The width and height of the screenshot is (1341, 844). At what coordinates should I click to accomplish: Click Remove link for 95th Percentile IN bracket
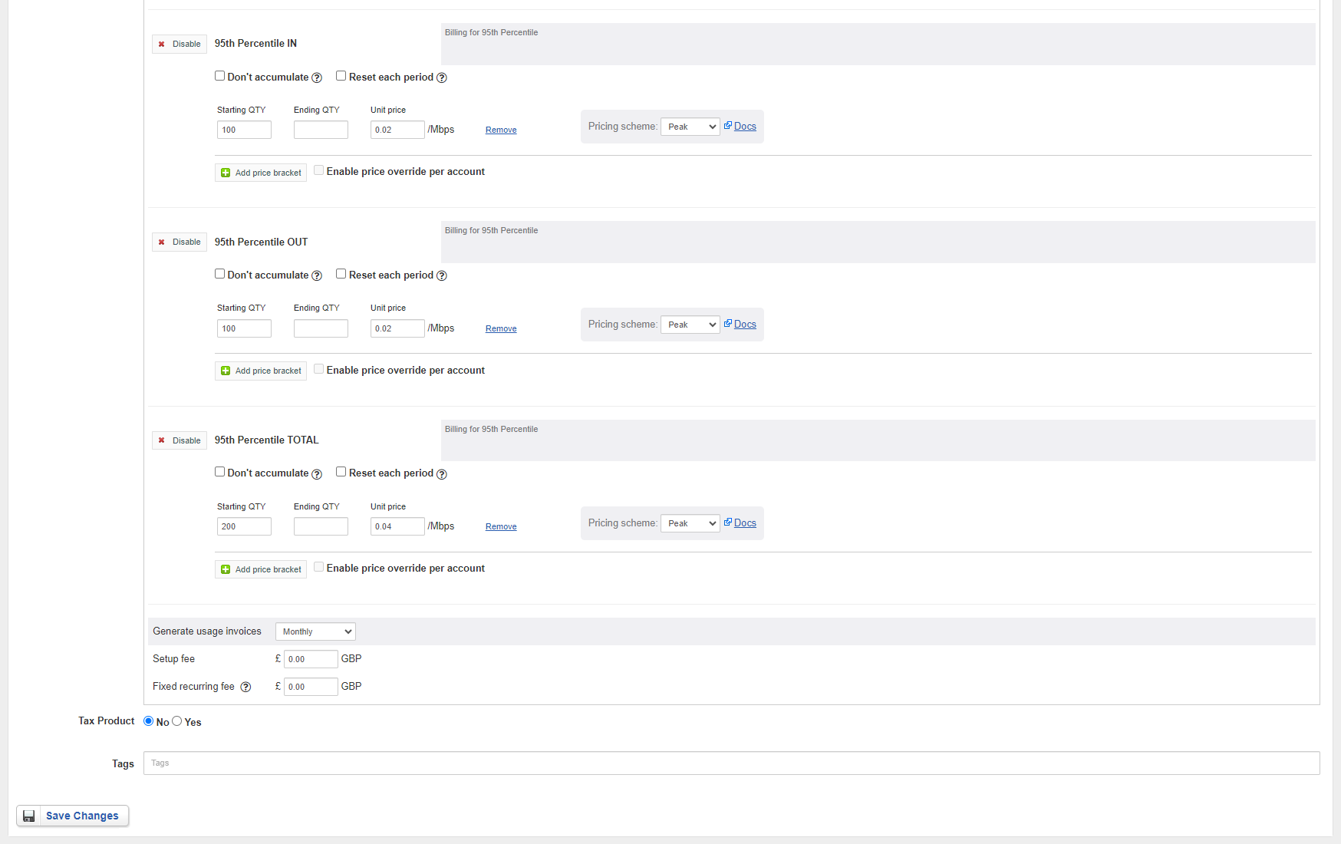tap(501, 130)
